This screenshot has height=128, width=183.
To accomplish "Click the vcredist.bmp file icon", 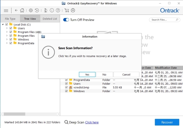I will pyautogui.click(x=71, y=87).
